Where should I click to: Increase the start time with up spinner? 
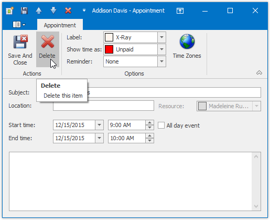(x=149, y=122)
